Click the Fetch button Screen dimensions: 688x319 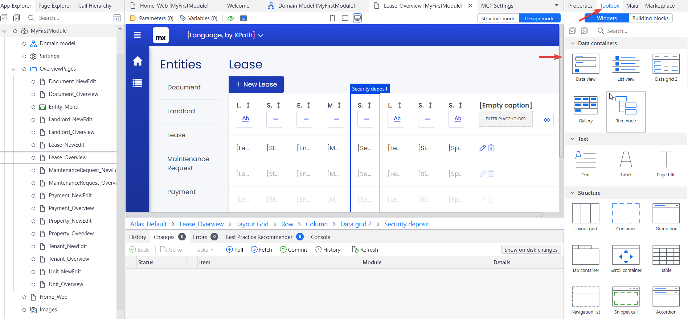pyautogui.click(x=261, y=249)
